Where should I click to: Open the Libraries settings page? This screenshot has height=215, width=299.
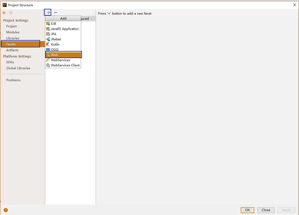(12, 38)
